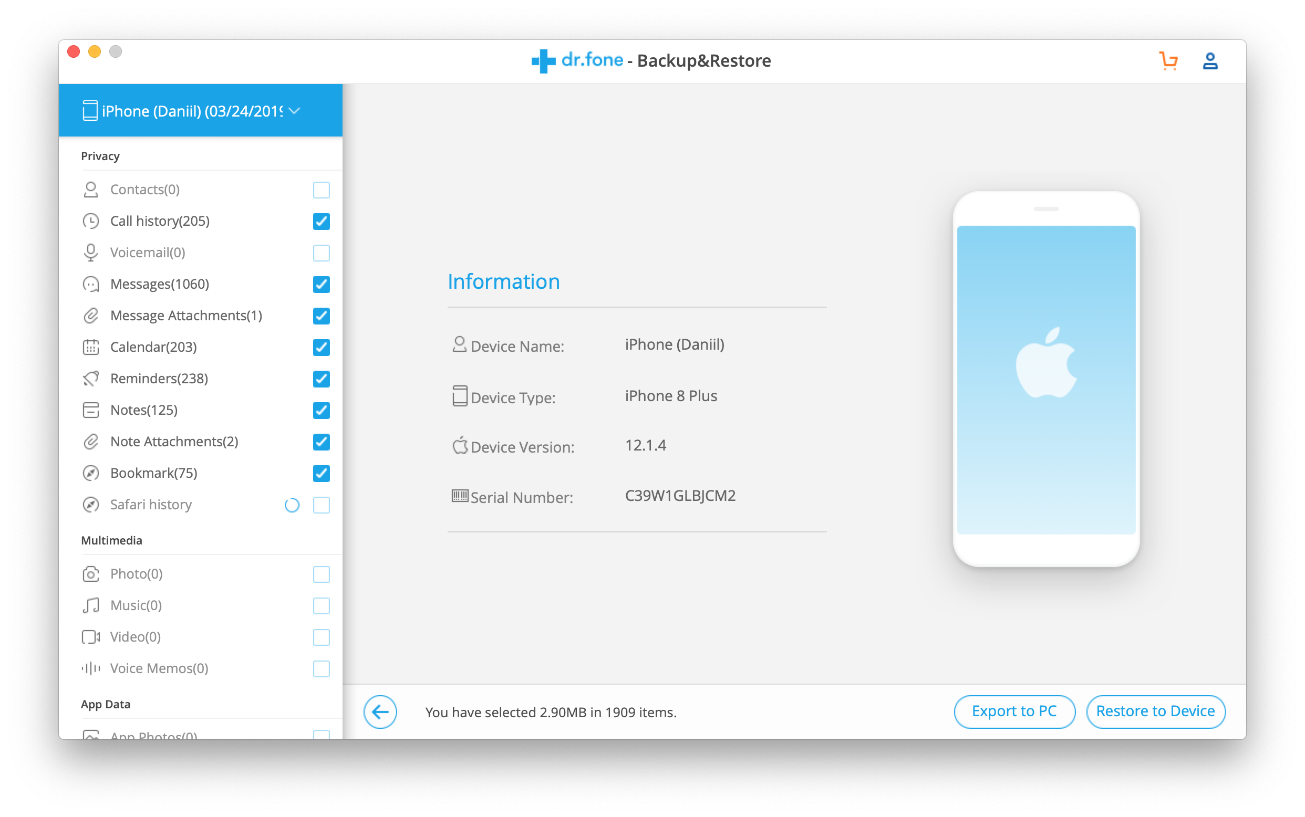Click the Calendar icon in sidebar
1305x817 pixels.
point(90,347)
